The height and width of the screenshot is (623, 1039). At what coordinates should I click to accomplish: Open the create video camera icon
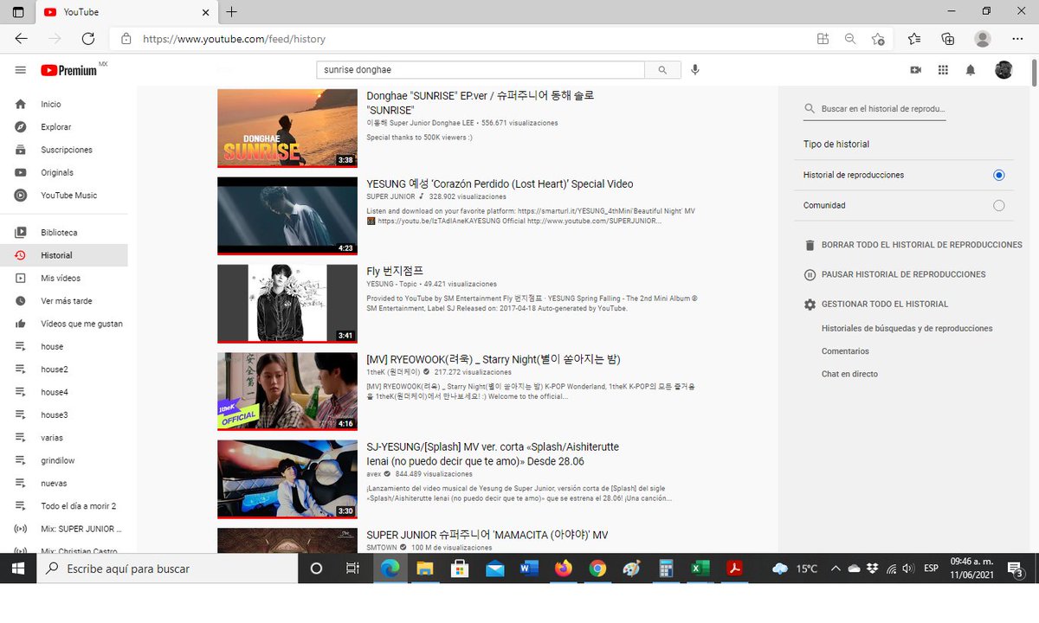[915, 70]
